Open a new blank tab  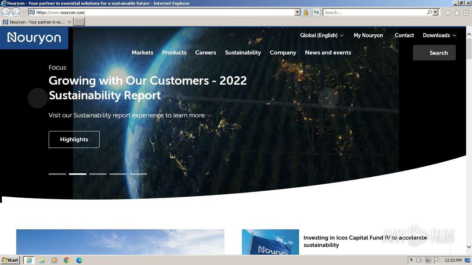pos(79,22)
